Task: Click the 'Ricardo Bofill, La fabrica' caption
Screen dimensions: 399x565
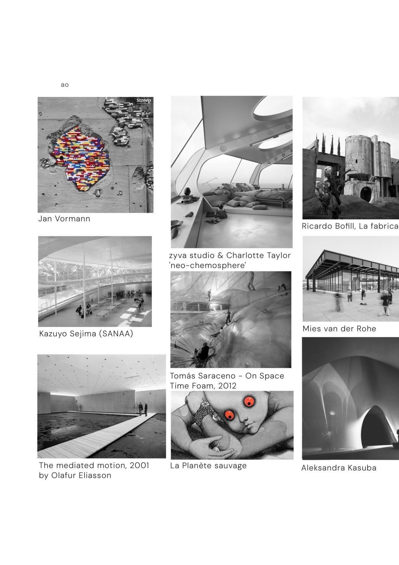Action: coord(350,226)
